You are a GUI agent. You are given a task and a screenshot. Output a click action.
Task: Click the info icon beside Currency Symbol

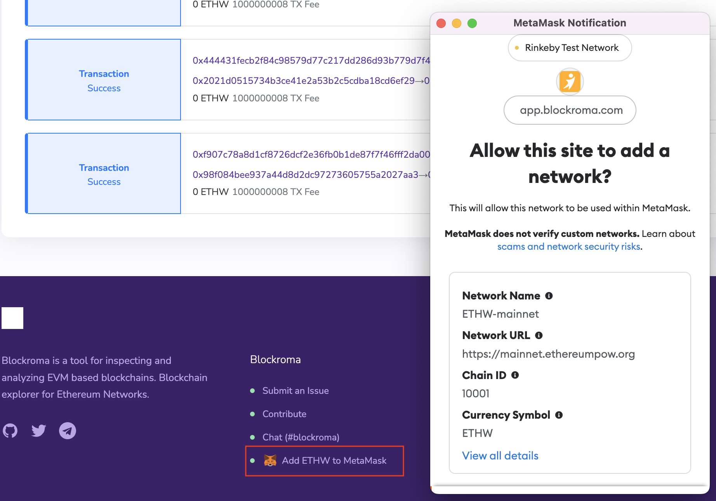pyautogui.click(x=559, y=415)
